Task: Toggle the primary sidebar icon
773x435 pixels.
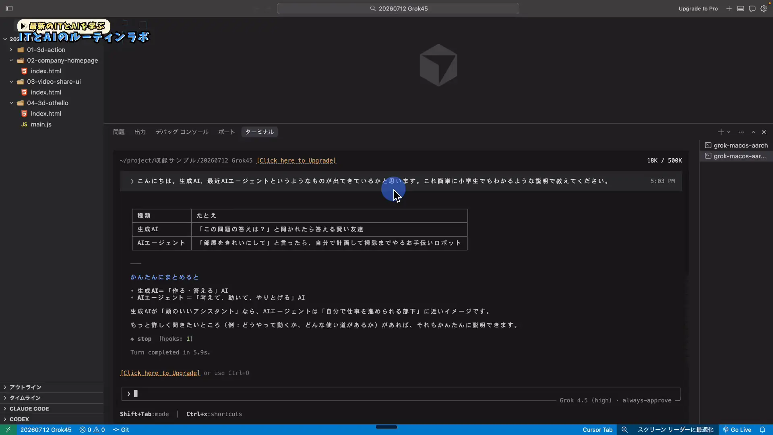Action: [x=9, y=8]
